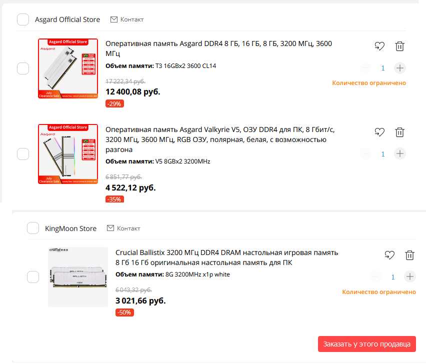Select all Asgard Official Store items
This screenshot has width=426, height=364.
click(x=23, y=19)
